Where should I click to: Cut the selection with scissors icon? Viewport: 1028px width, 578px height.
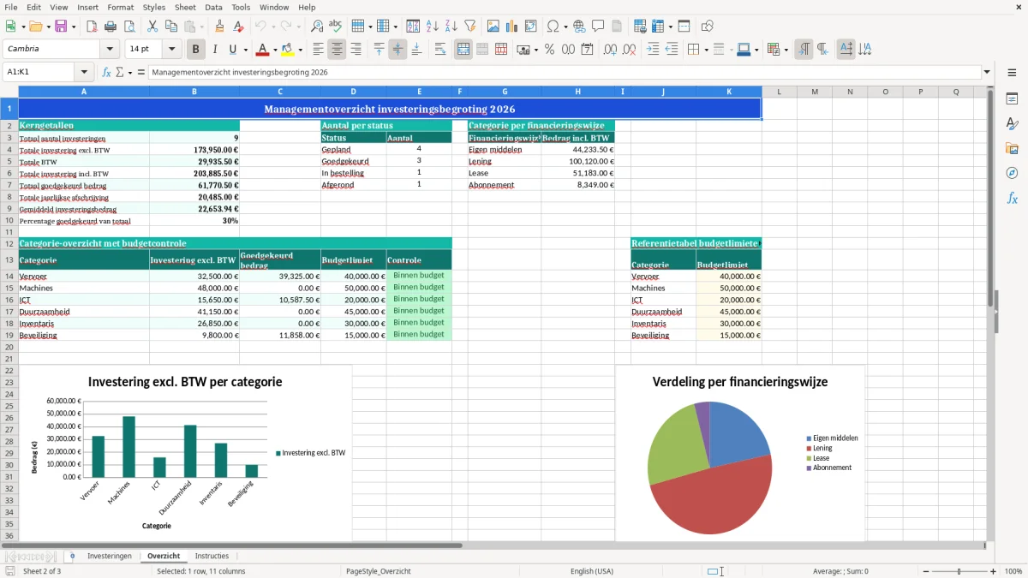tap(152, 27)
